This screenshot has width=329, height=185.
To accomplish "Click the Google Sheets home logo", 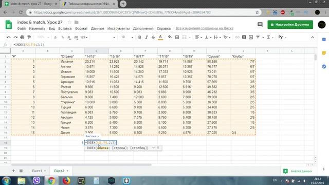I will (9, 25).
